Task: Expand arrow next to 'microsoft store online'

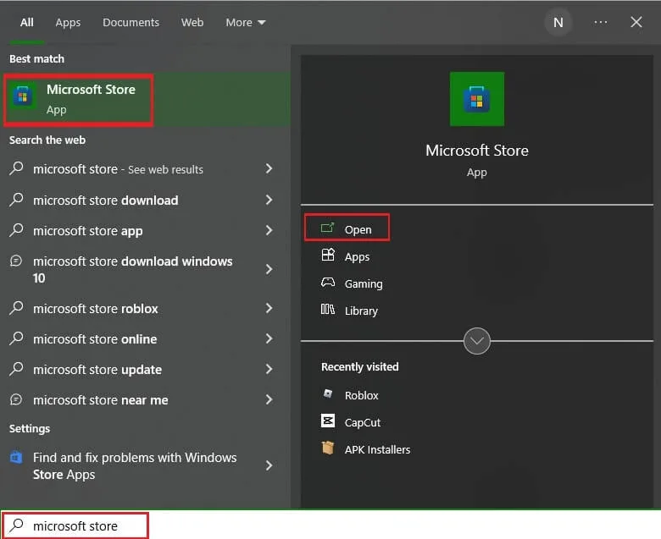Action: tap(269, 338)
